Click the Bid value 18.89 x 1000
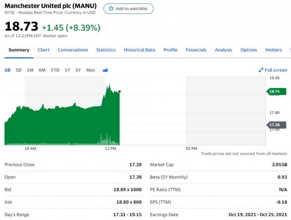The image size is (291, 220). tap(128, 189)
